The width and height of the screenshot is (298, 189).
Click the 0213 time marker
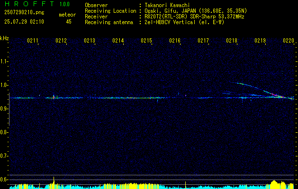90,40
